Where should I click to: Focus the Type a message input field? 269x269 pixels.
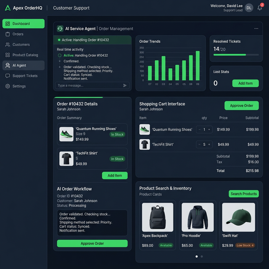(x=92, y=85)
